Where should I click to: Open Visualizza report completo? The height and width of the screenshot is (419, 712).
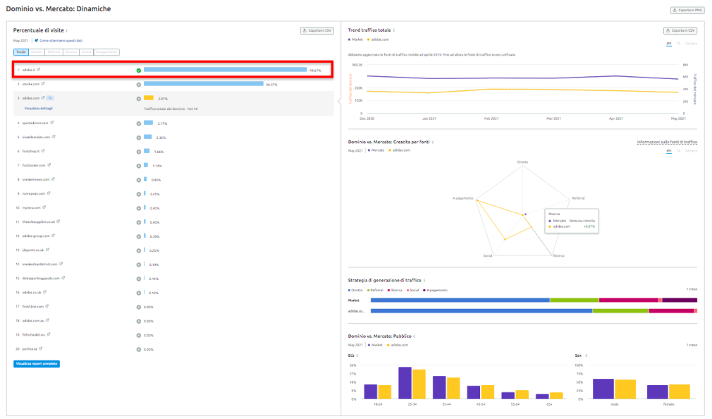point(37,363)
